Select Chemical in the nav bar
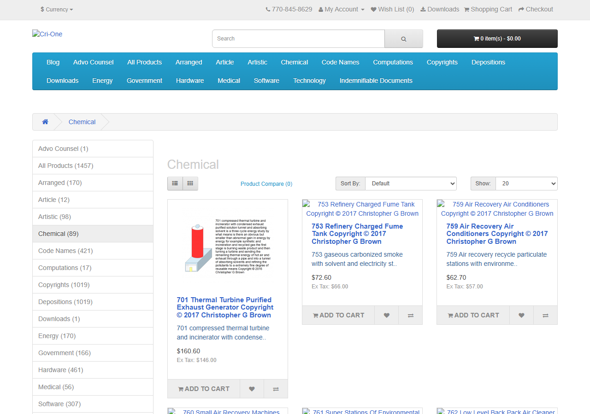Screen dimensions: 590x414 tap(295, 62)
